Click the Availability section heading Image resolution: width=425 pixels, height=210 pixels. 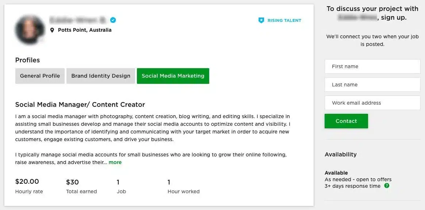click(341, 154)
